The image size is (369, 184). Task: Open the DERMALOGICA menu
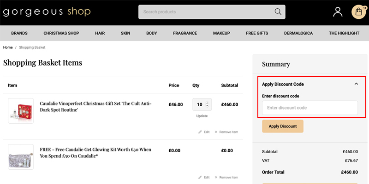coord(298,33)
